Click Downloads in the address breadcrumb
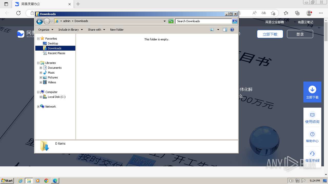328x184 pixels. tap(81, 21)
